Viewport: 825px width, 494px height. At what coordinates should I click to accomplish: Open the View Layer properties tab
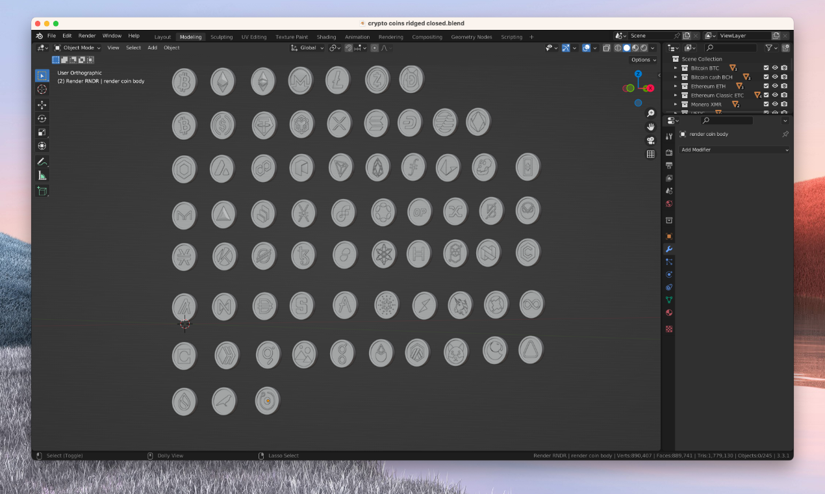click(x=669, y=177)
